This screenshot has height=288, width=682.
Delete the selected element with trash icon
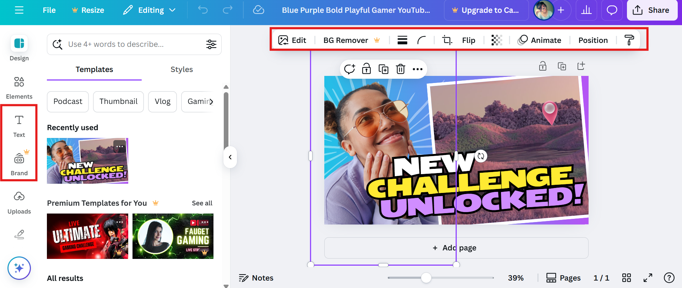400,69
